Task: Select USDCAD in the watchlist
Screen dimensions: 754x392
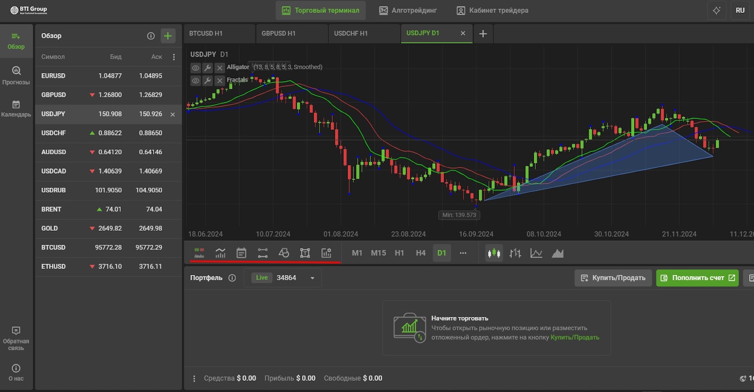Action: 108,171
